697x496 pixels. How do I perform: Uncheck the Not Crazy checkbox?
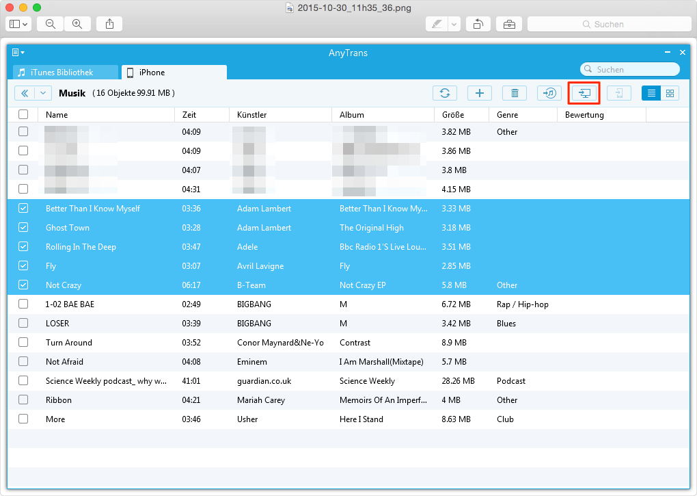(x=23, y=285)
